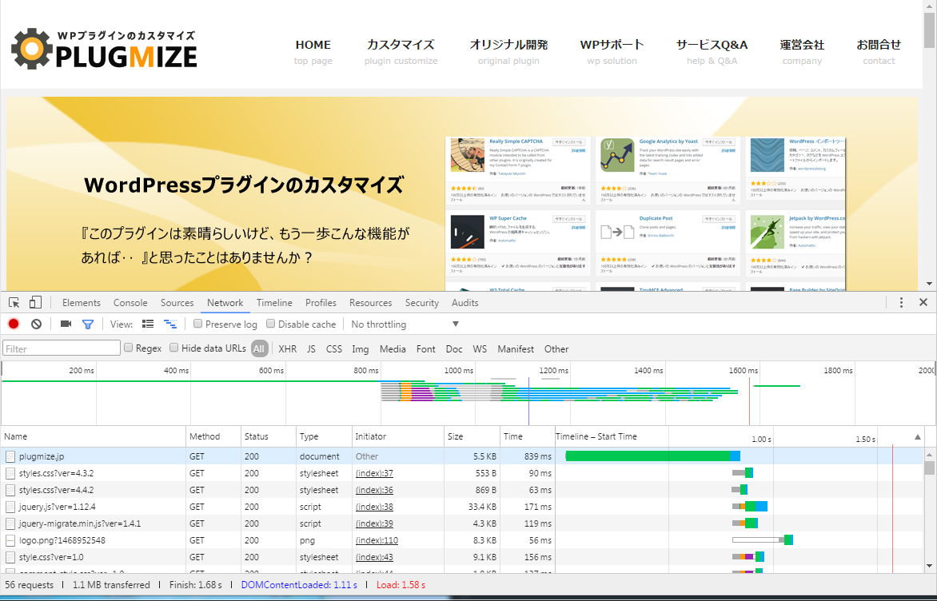This screenshot has width=937, height=601.
Task: Filter requests by Doc
Action: (454, 349)
